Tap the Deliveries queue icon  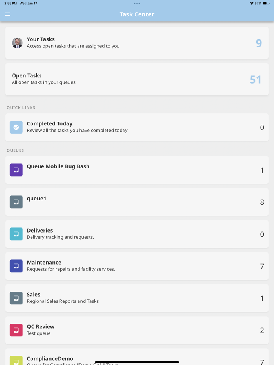coord(16,234)
